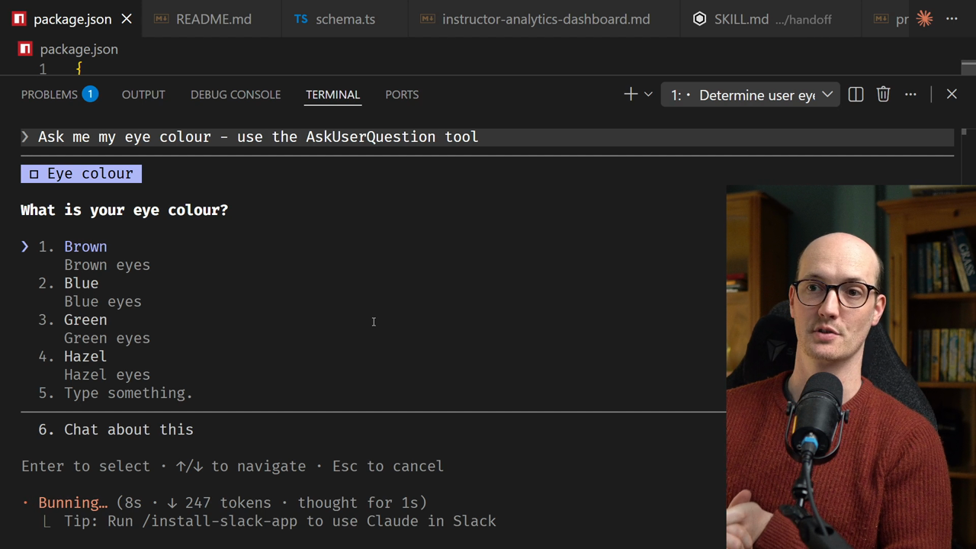Viewport: 976px width, 549px height.
Task: Switch to the OUTPUT panel
Action: [x=143, y=95]
